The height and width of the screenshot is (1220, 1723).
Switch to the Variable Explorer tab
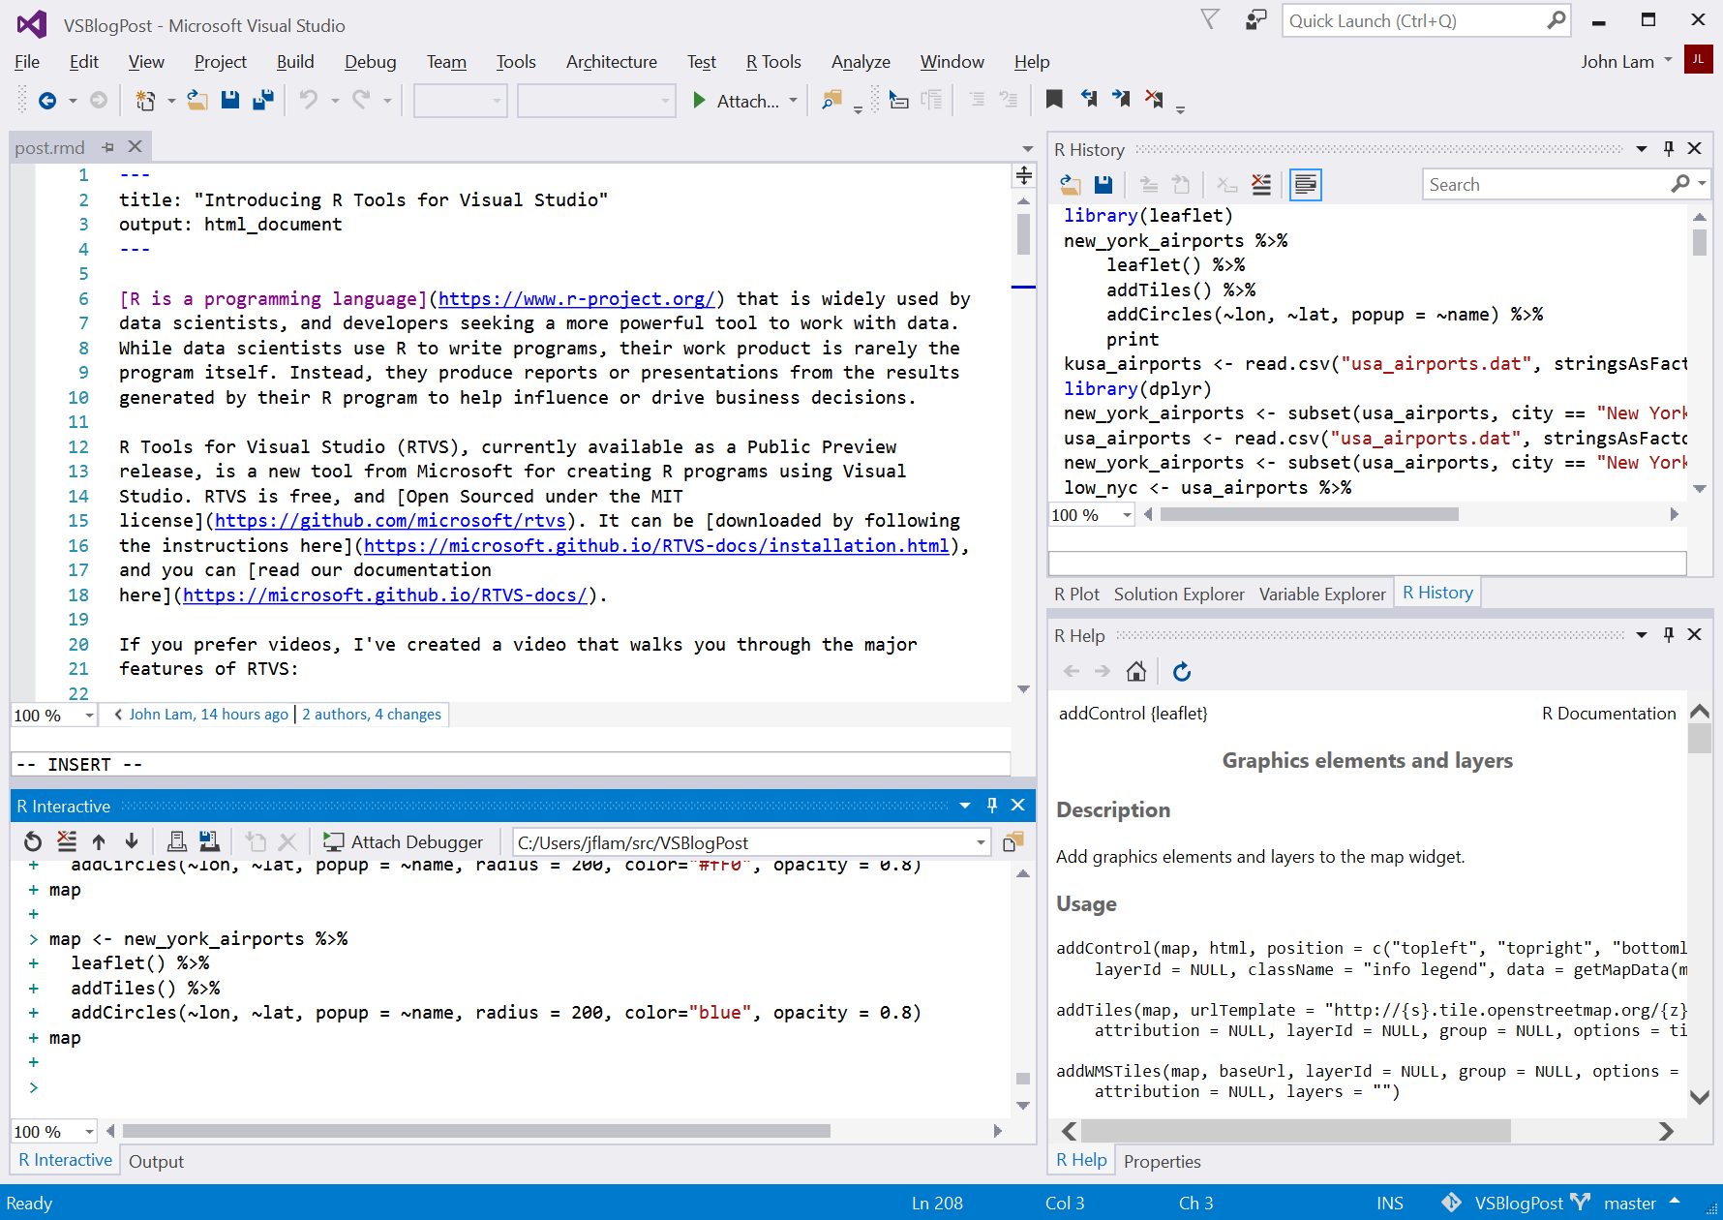[1322, 594]
